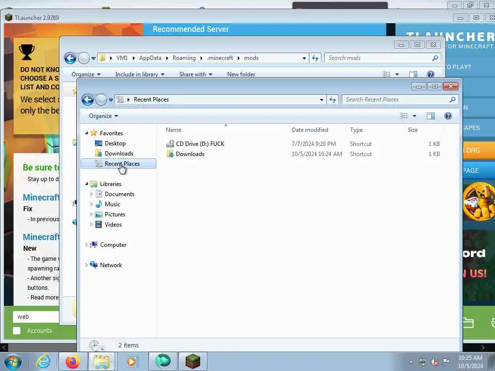Launch Internet Explorer from taskbar
495x371 pixels.
click(43, 361)
